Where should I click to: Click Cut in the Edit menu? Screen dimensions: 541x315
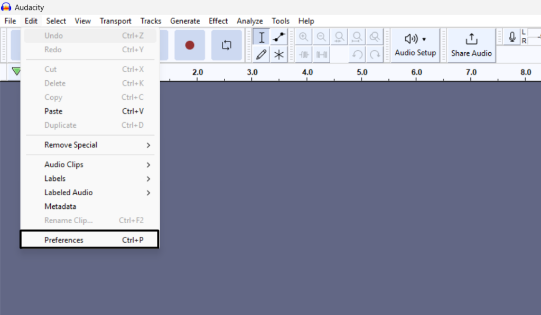pos(90,69)
